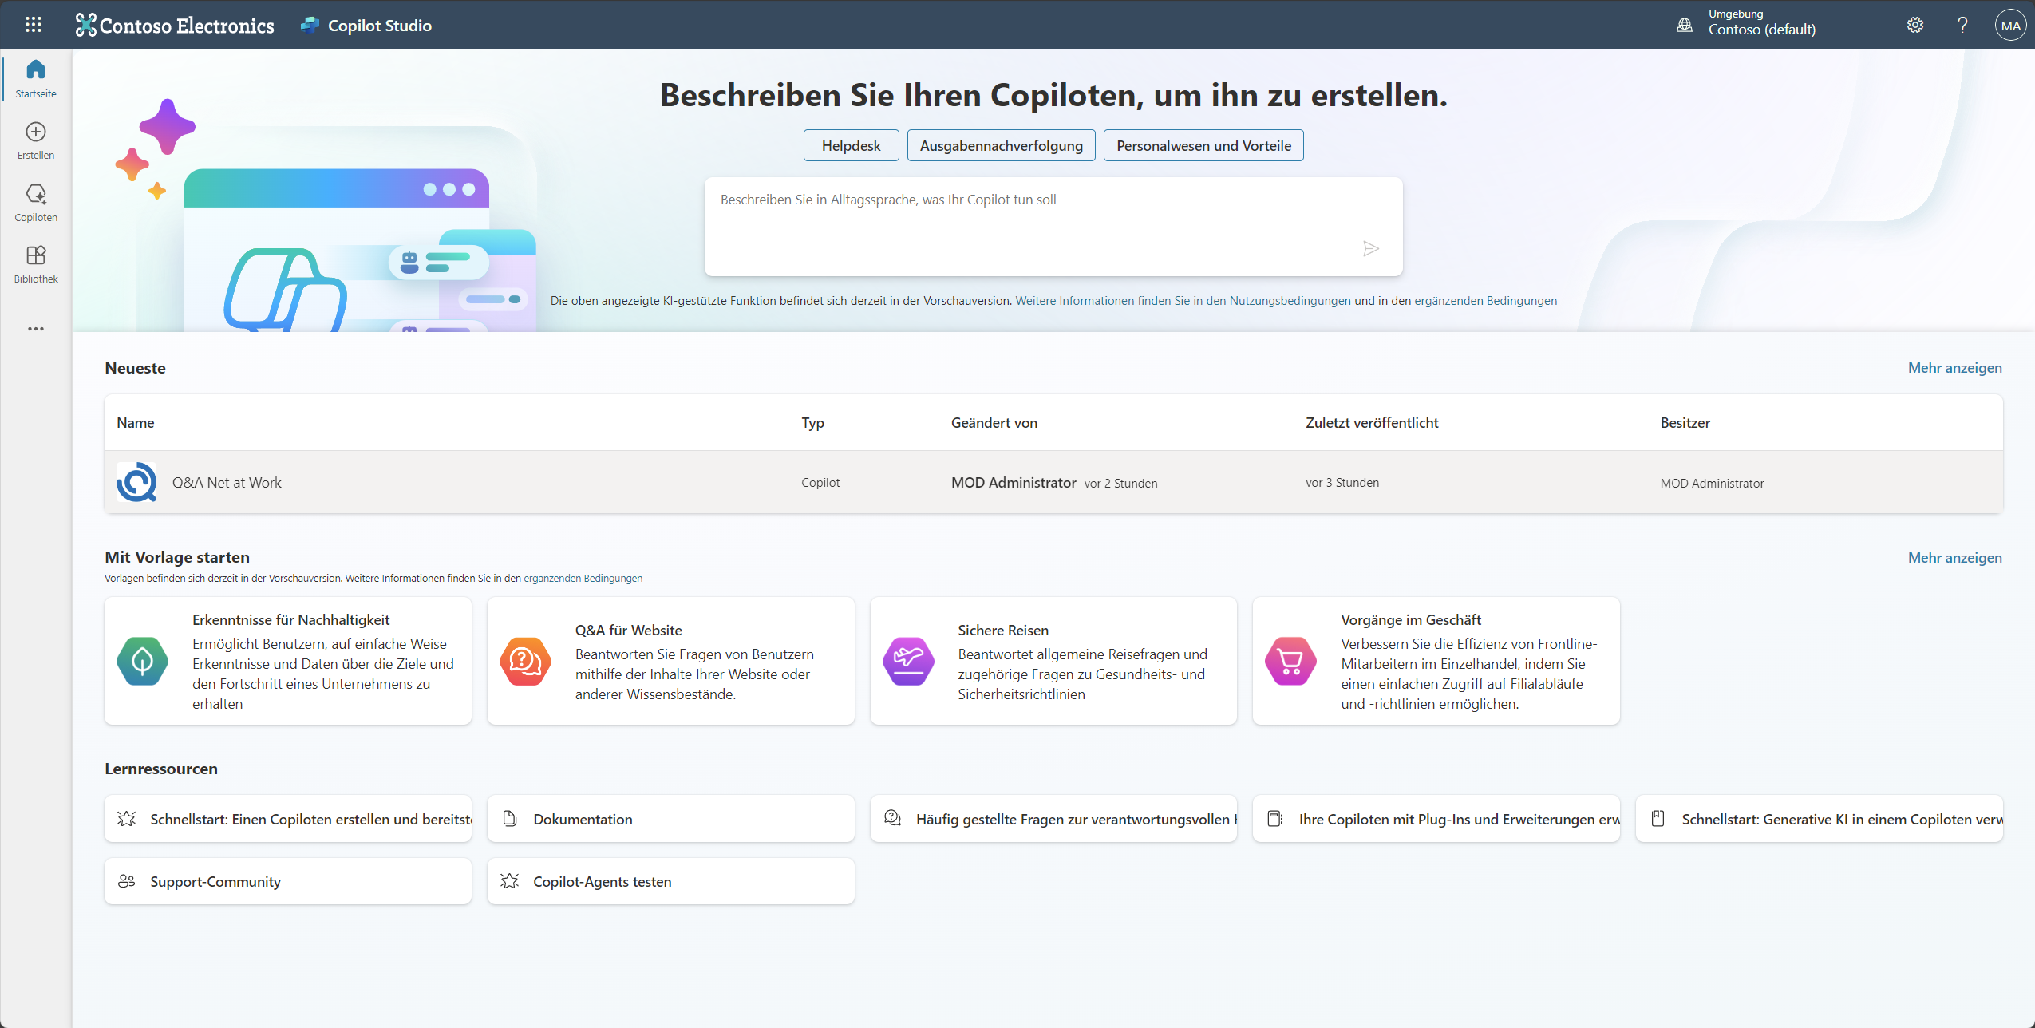
Task: Click the Q&A Net at Work copilot icon
Action: tap(136, 482)
